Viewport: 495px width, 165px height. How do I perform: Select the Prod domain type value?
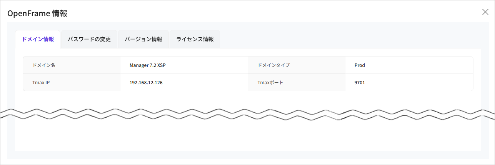pos(360,65)
